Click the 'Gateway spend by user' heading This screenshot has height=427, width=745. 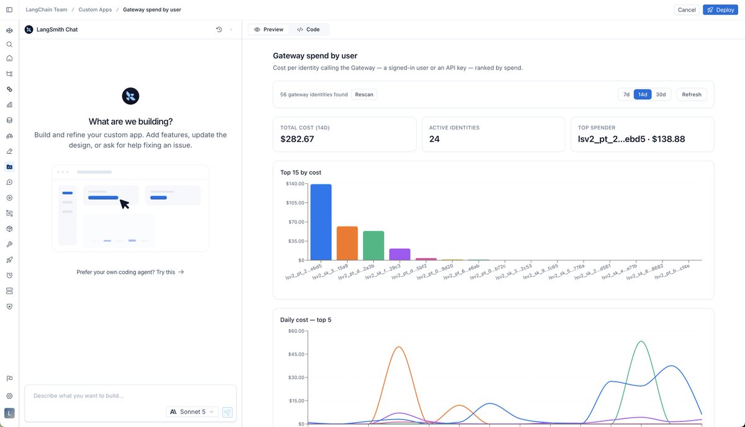click(x=315, y=56)
